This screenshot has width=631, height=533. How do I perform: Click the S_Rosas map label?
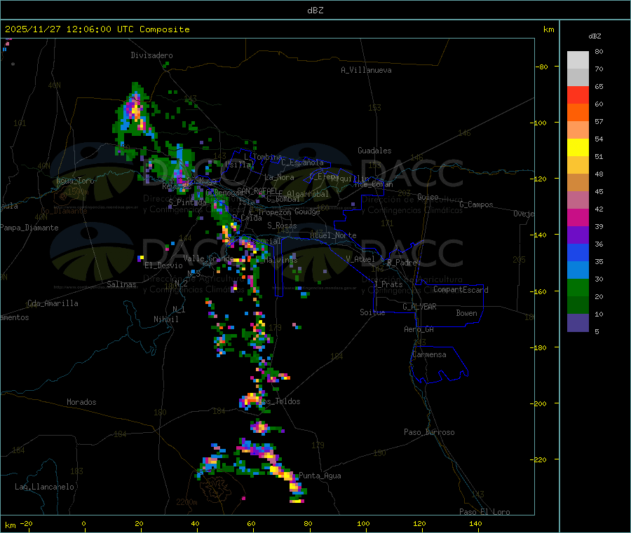pos(282,226)
